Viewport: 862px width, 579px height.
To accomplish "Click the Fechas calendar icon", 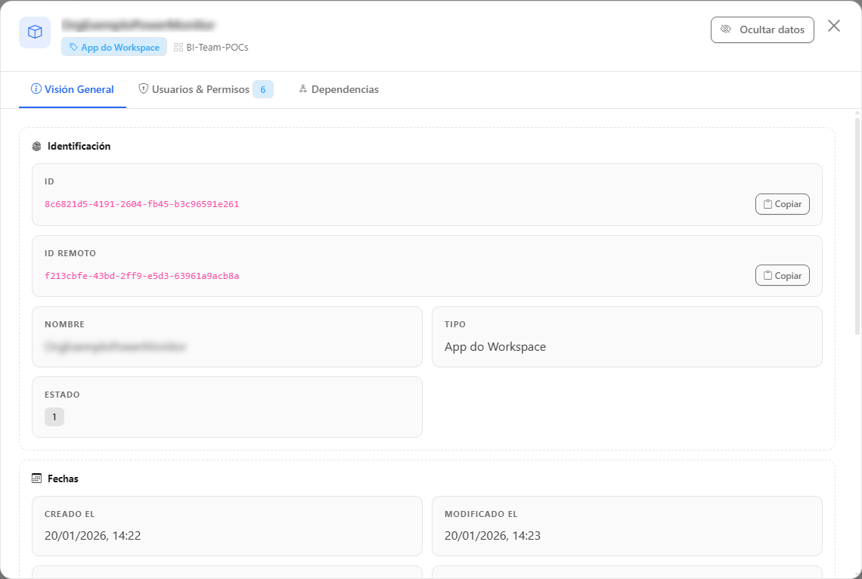I will 37,478.
